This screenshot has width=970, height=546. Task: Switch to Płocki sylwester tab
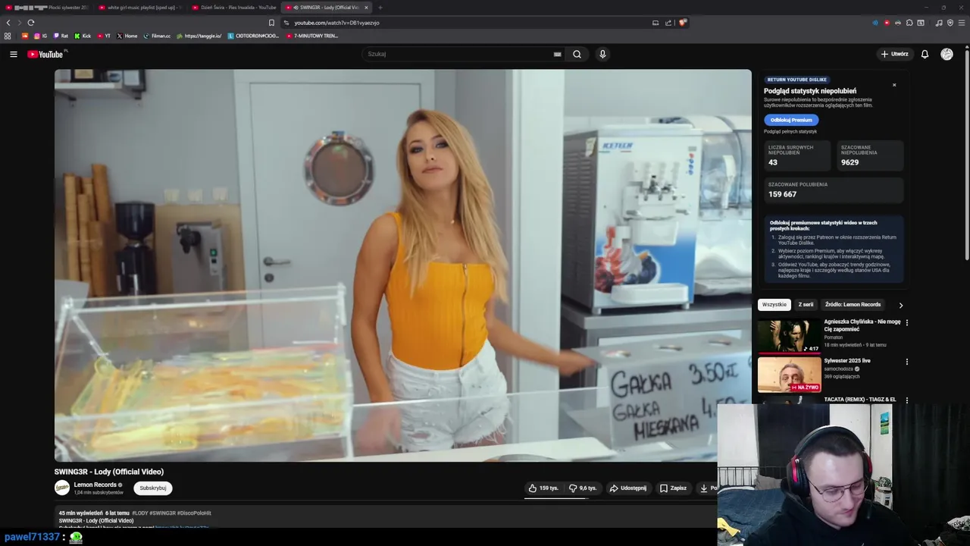[46, 8]
